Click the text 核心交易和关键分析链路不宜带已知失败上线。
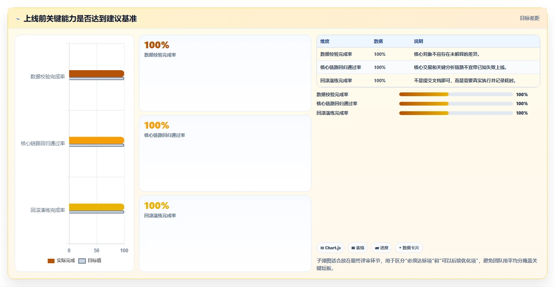Screen dimensions: 555x287 pos(460,68)
